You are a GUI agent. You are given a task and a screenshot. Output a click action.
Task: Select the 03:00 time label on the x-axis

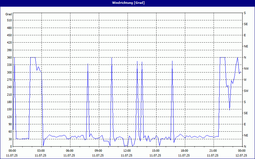41,151
